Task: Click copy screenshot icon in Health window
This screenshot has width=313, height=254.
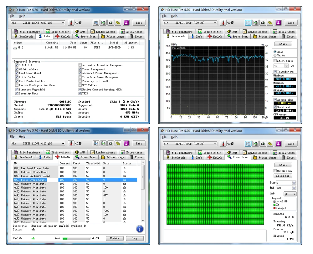Action: point(103,144)
